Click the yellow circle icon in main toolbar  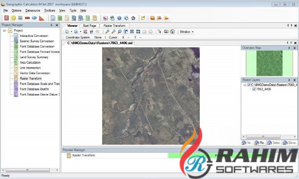[13, 18]
